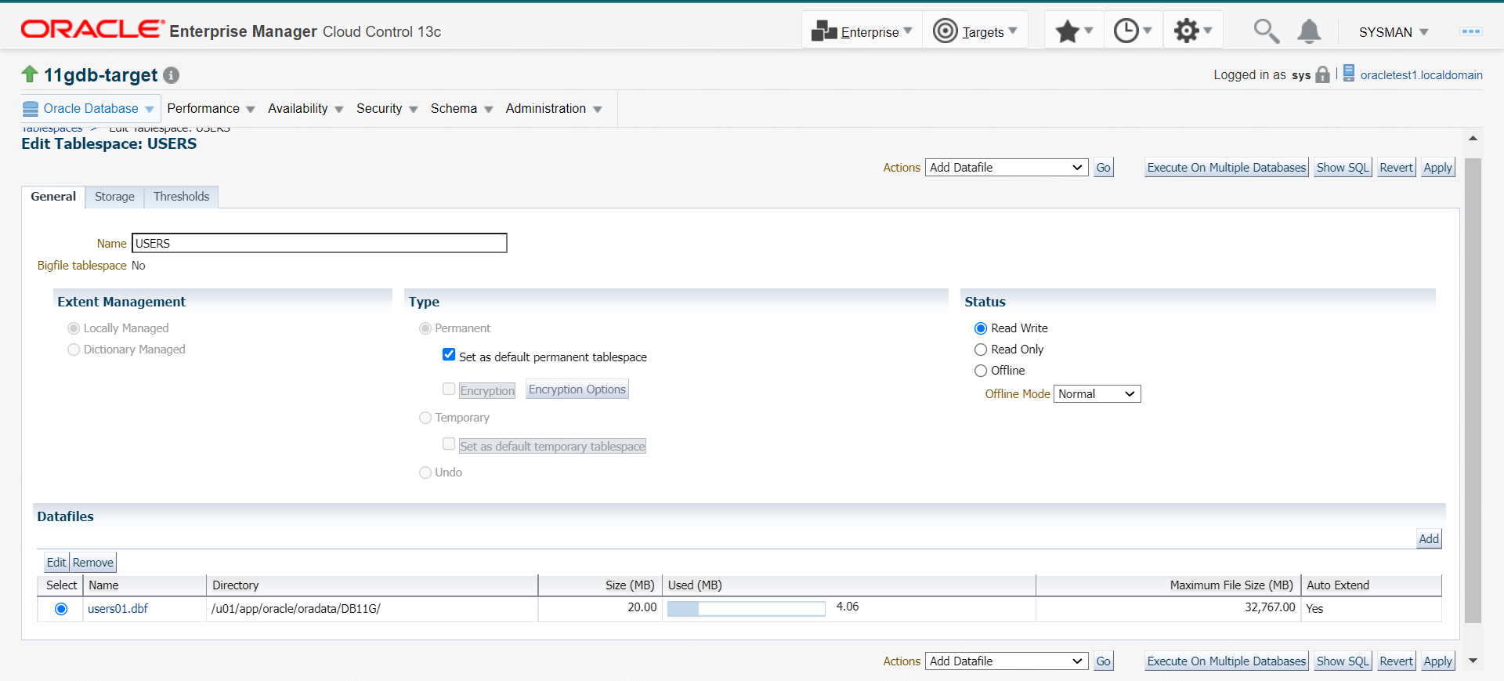1504x681 pixels.
Task: Click the Encryption Options button
Action: (x=577, y=389)
